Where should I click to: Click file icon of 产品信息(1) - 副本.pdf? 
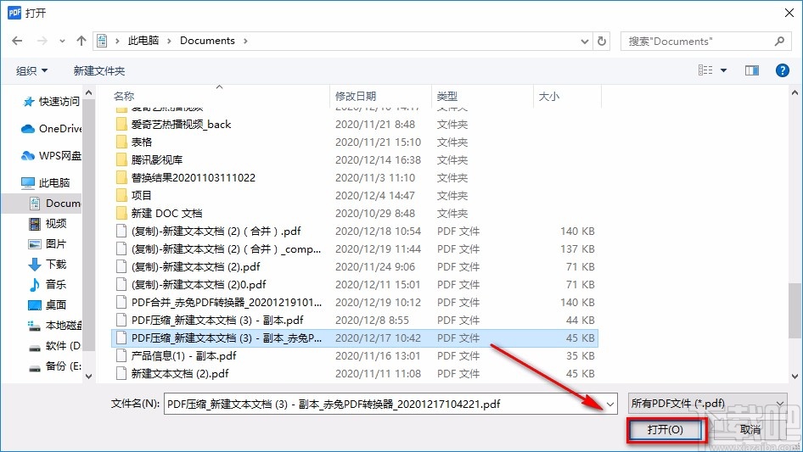tap(121, 356)
